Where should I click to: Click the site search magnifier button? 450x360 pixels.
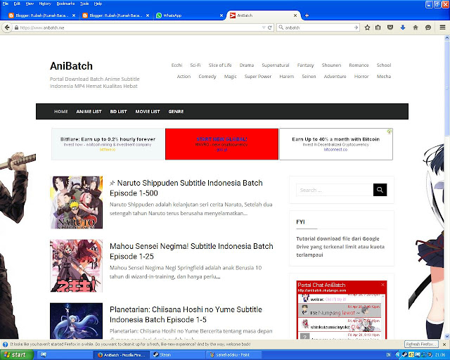(380, 190)
